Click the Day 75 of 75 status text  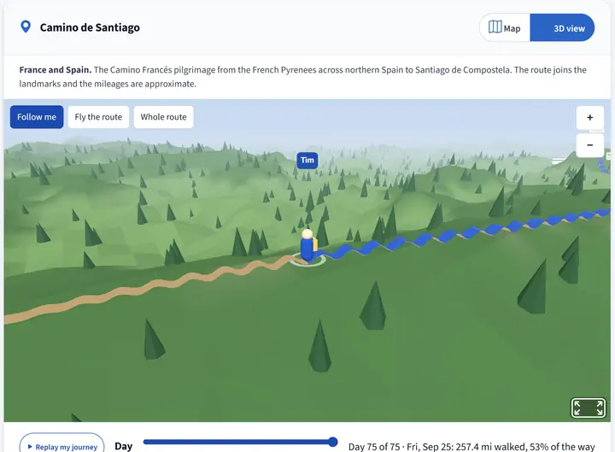pyautogui.click(x=471, y=447)
